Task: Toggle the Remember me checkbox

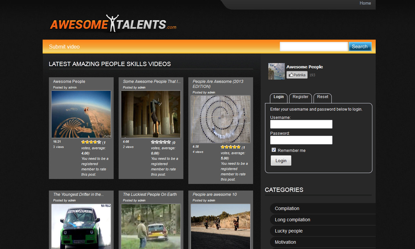Action: [x=274, y=150]
